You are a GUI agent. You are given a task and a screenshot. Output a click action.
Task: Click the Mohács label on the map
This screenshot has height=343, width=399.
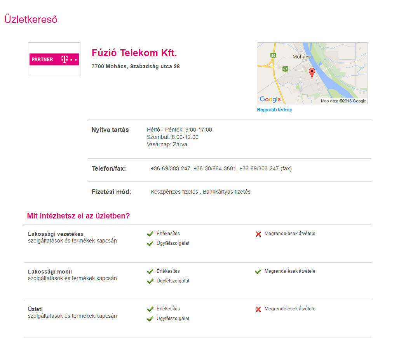coord(301,57)
